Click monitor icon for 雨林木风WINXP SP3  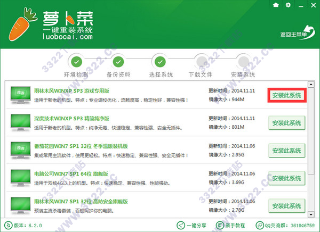point(20,95)
